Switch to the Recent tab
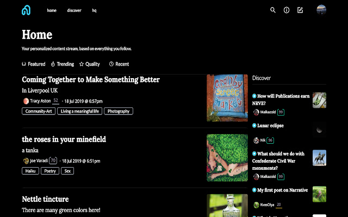The width and height of the screenshot is (348, 217). click(119, 64)
